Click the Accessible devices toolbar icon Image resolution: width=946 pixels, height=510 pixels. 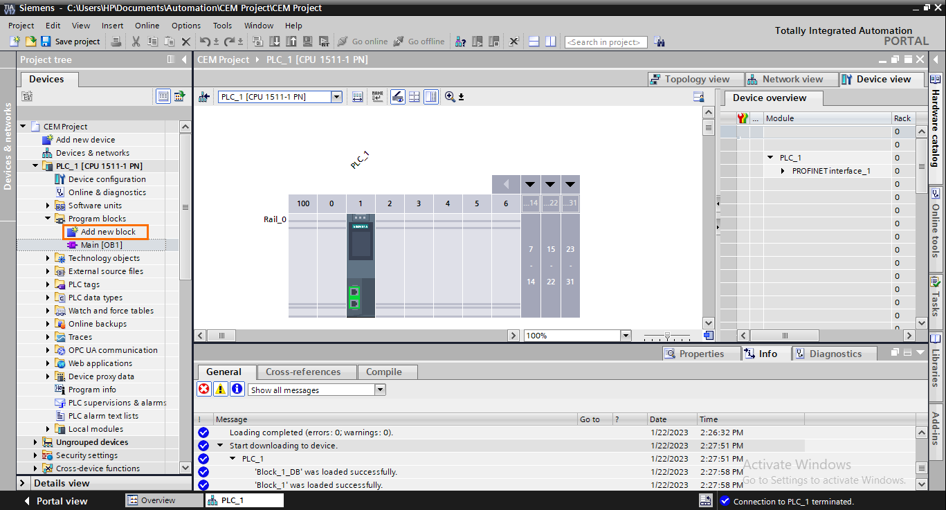pos(460,42)
